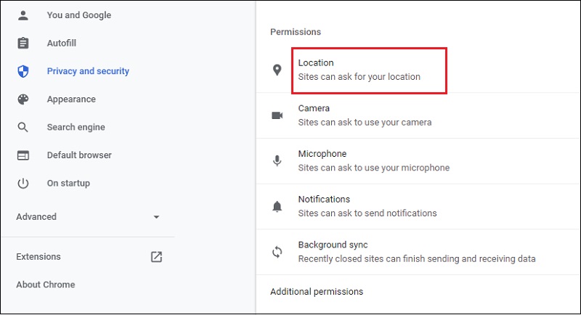Viewport: 581px width, 315px height.
Task: Click the Notifications bell icon
Action: coord(277,206)
